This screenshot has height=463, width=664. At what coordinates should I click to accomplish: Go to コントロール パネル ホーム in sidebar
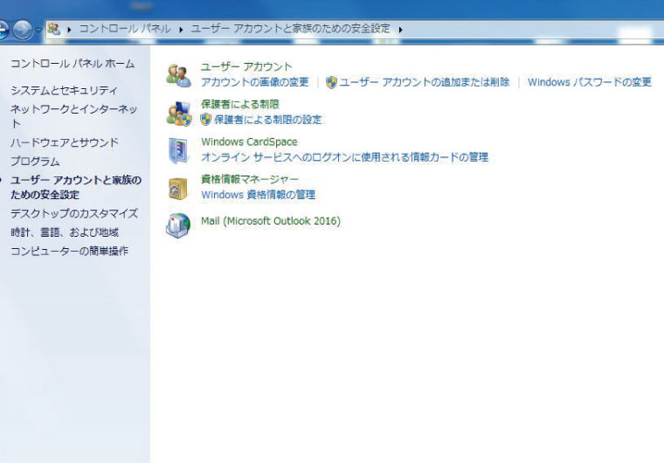click(73, 64)
